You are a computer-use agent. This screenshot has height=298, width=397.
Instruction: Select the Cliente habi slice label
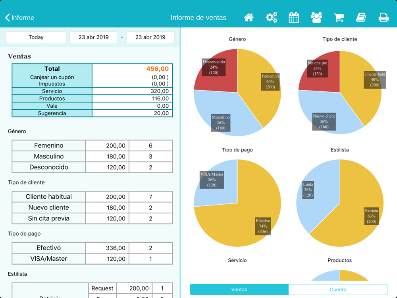375,79
